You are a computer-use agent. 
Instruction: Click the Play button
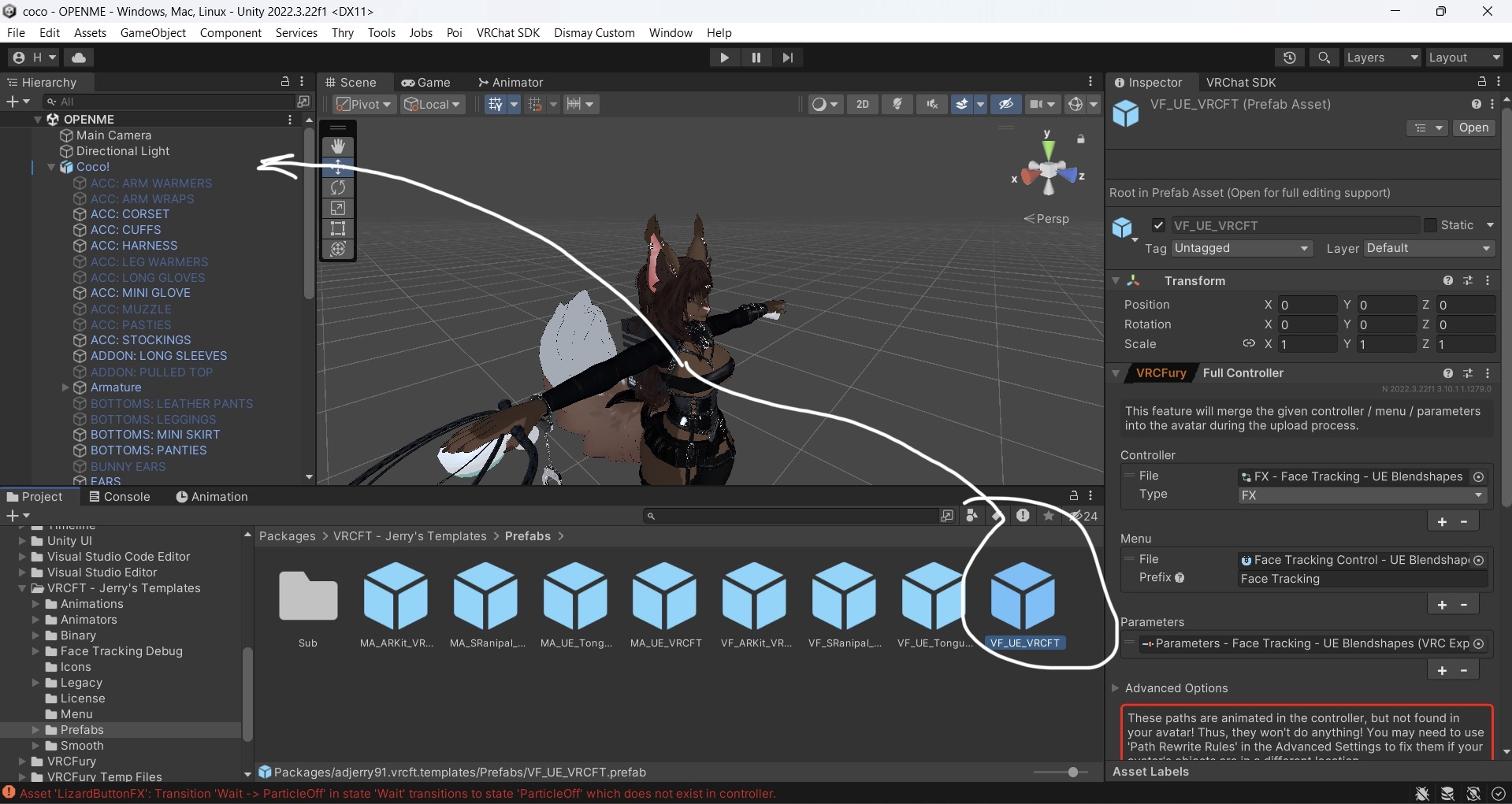pos(723,57)
